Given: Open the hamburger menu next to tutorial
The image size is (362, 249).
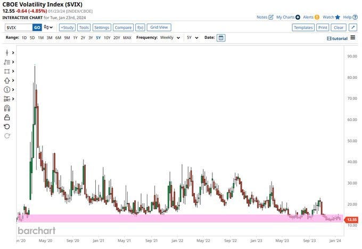Looking at the screenshot, I should pyautogui.click(x=353, y=38).
